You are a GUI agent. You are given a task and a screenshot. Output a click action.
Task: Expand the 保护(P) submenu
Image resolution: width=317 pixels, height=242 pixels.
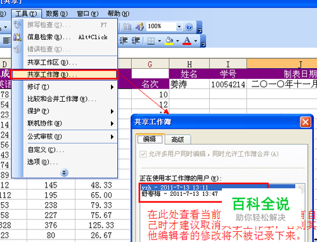point(112,111)
